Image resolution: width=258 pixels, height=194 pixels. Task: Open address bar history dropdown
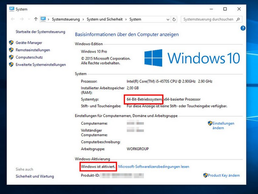pyautogui.click(x=168, y=20)
